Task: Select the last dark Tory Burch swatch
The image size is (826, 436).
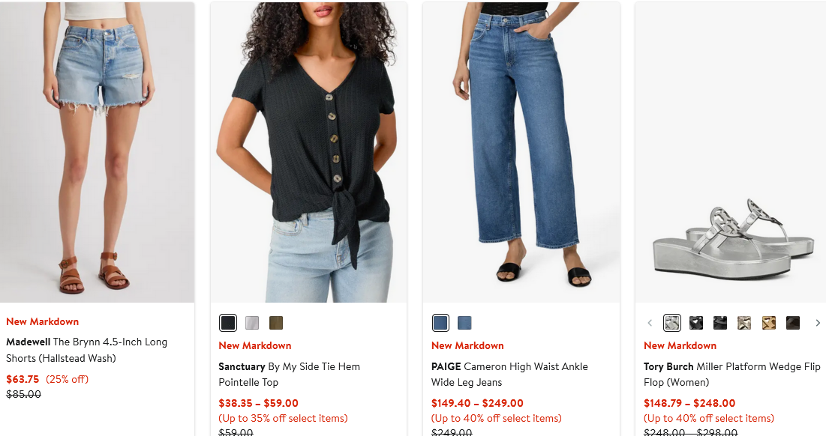Action: pos(793,323)
